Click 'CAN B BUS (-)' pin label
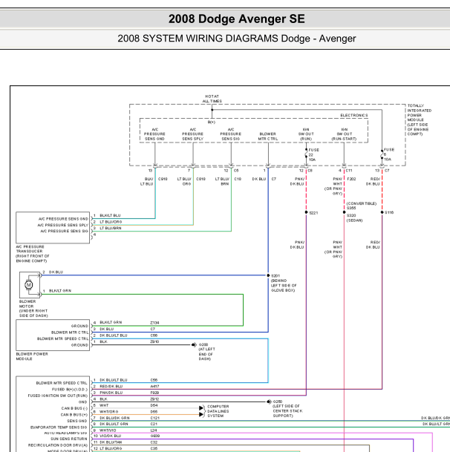 pos(74,408)
